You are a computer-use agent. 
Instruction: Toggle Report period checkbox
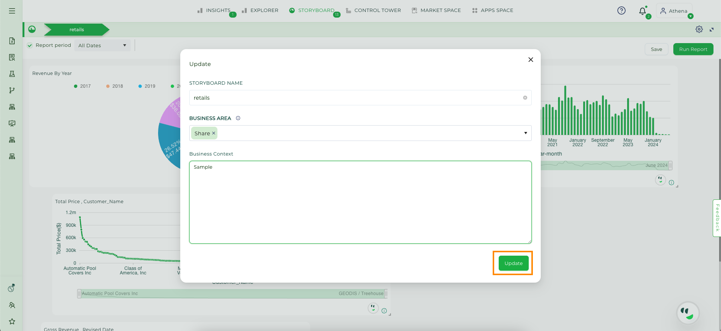click(30, 46)
